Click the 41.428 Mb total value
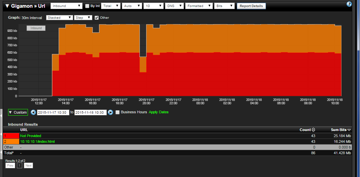This screenshot has height=177, width=360. (342, 153)
